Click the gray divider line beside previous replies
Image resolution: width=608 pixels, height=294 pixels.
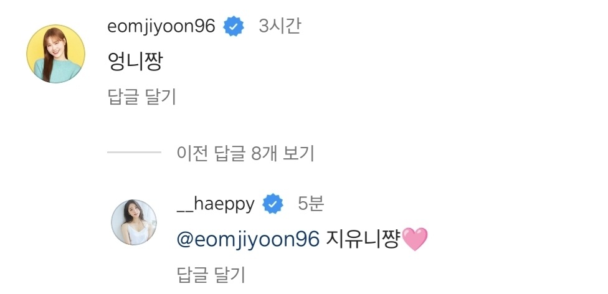pos(134,153)
